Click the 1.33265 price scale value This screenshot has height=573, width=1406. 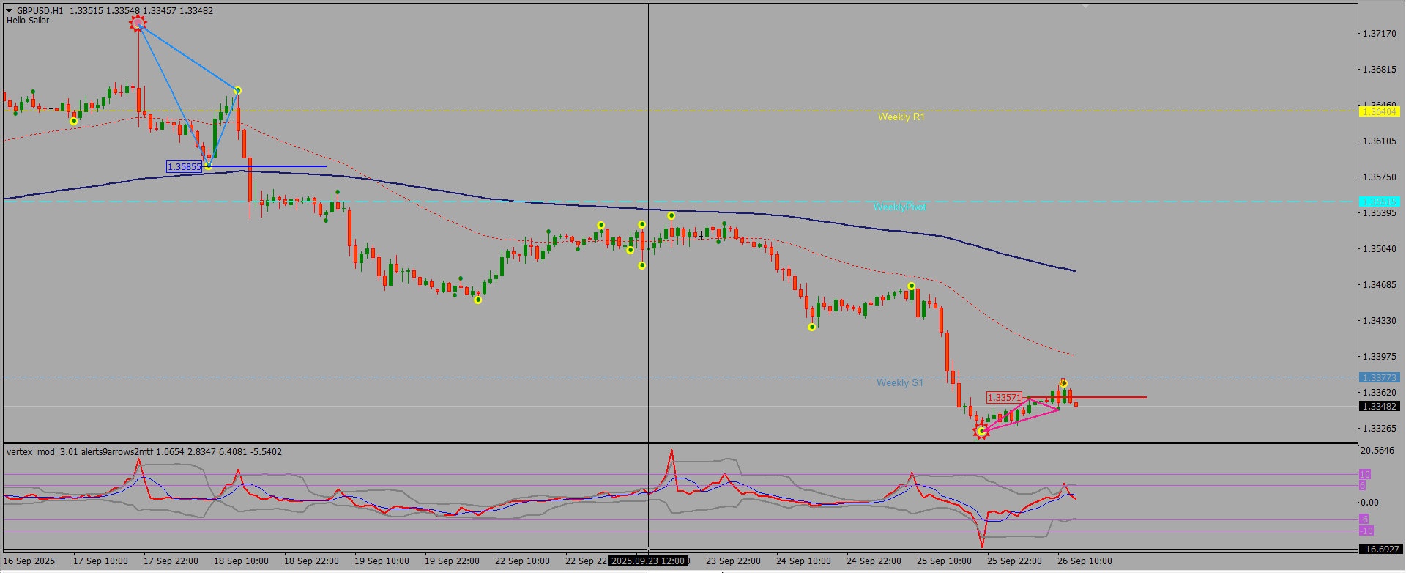click(x=1379, y=429)
